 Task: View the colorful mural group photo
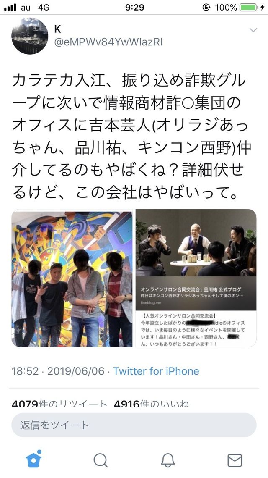click(72, 278)
